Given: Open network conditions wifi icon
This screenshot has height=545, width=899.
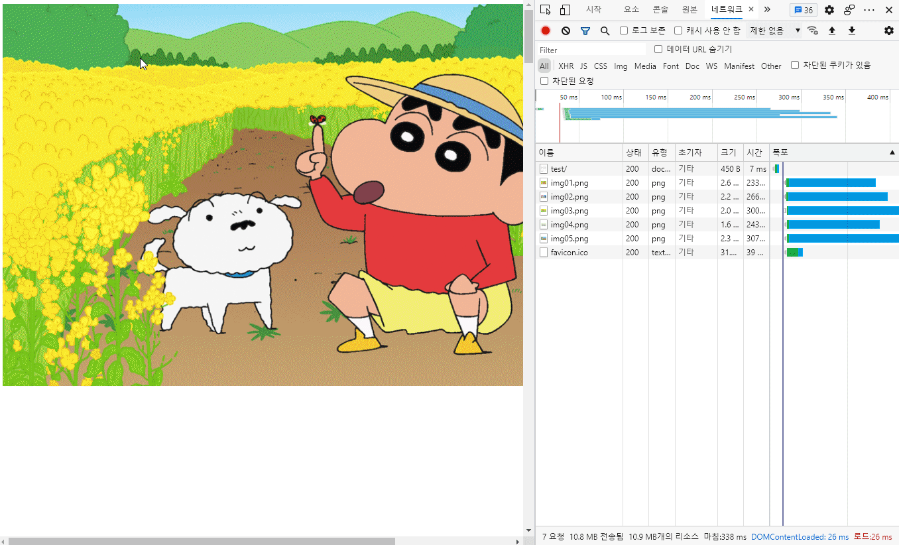Looking at the screenshot, I should tap(812, 30).
